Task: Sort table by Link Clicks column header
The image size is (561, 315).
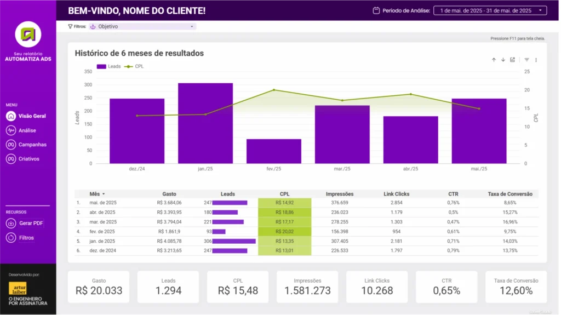Action: 397,194
